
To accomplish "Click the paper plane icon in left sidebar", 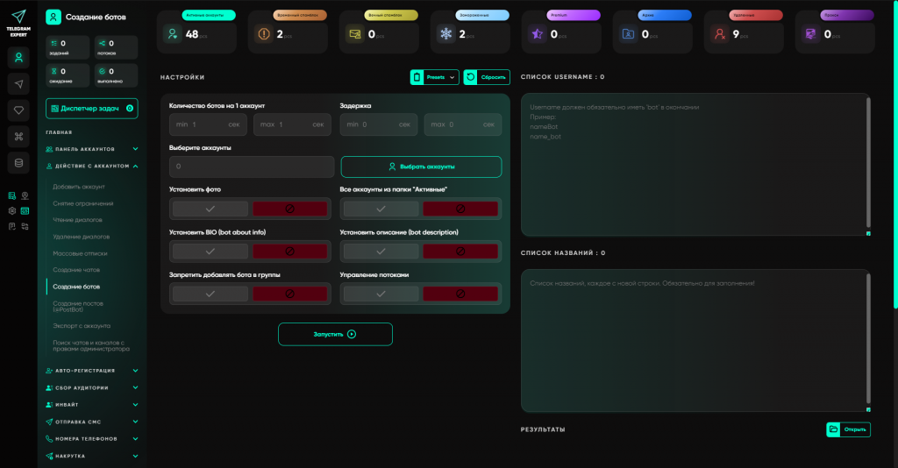I will (x=18, y=83).
